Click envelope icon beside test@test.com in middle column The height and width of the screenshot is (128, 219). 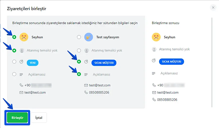point(86,85)
